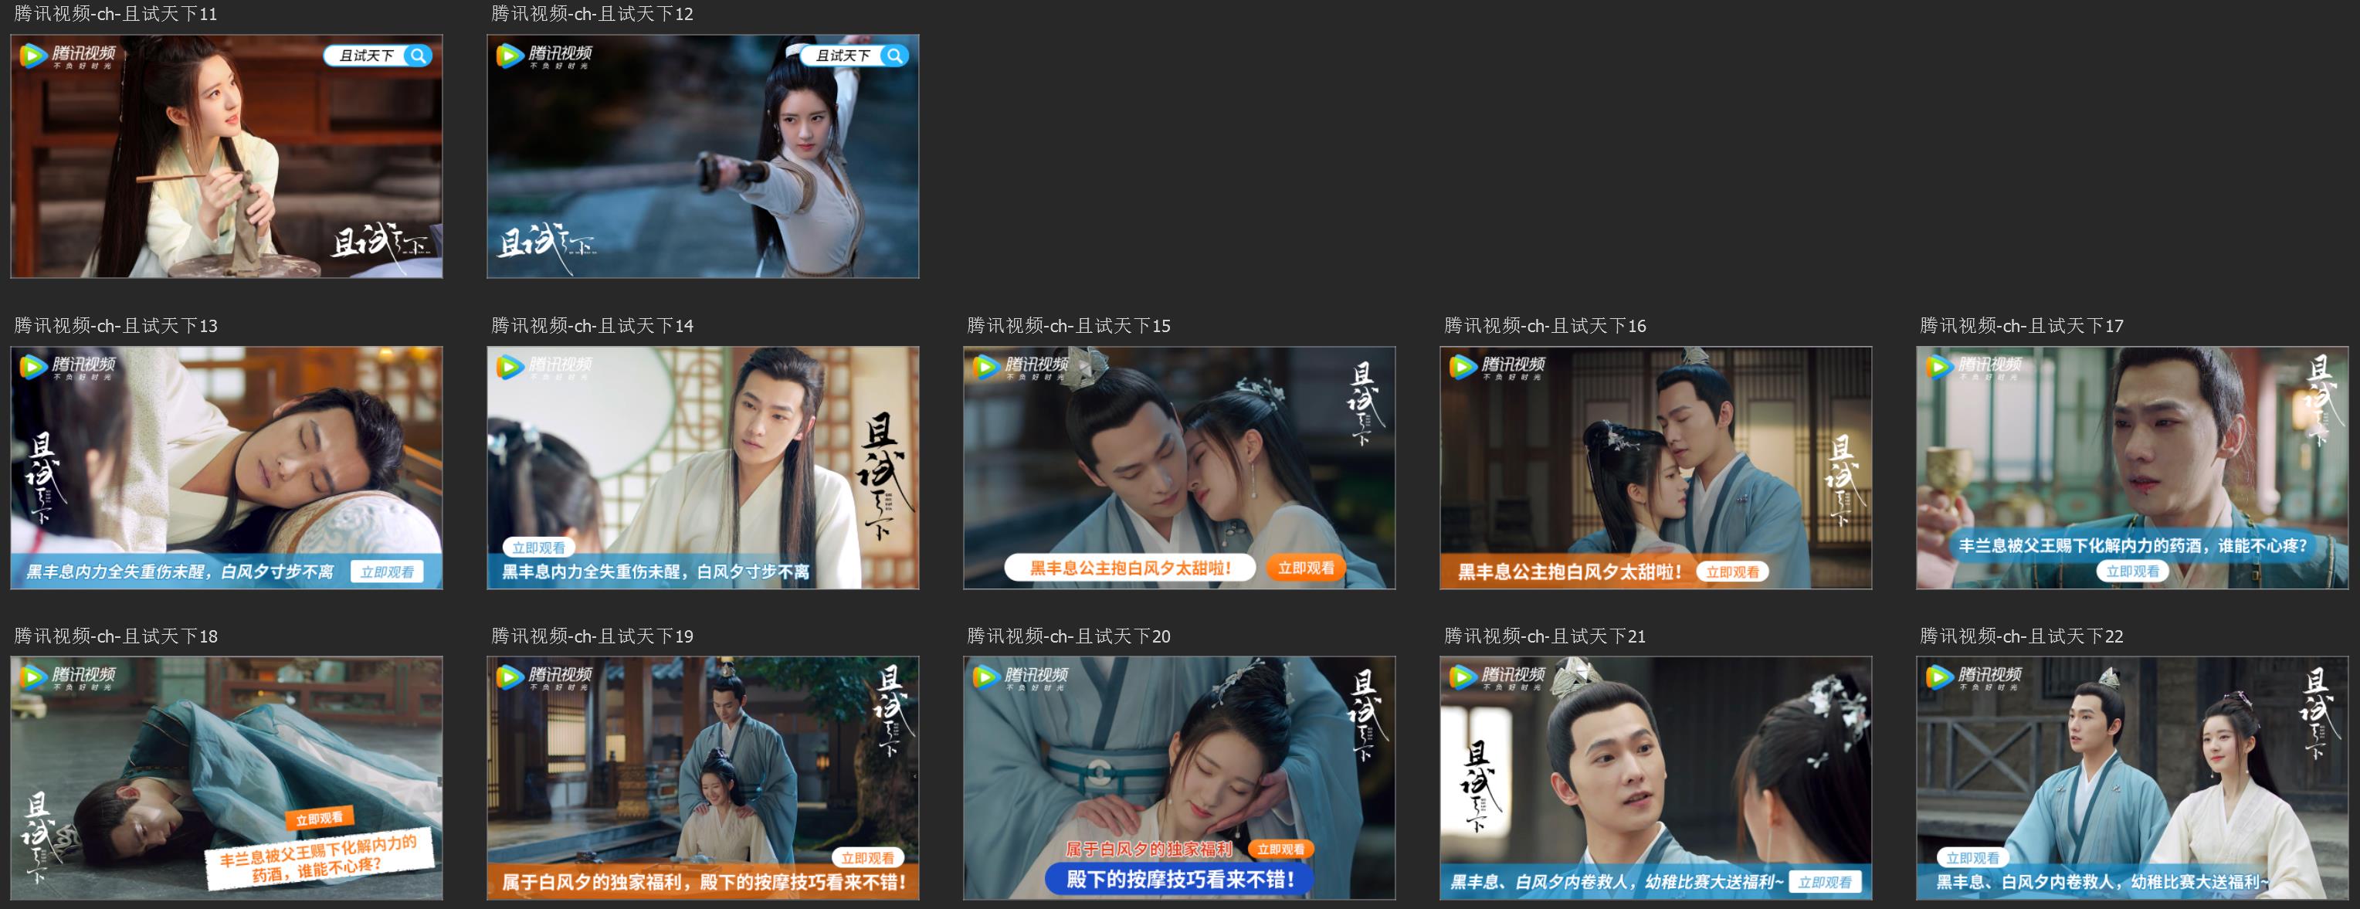
Task: Click Tencent Video logo in banner 18
Action: tap(68, 677)
